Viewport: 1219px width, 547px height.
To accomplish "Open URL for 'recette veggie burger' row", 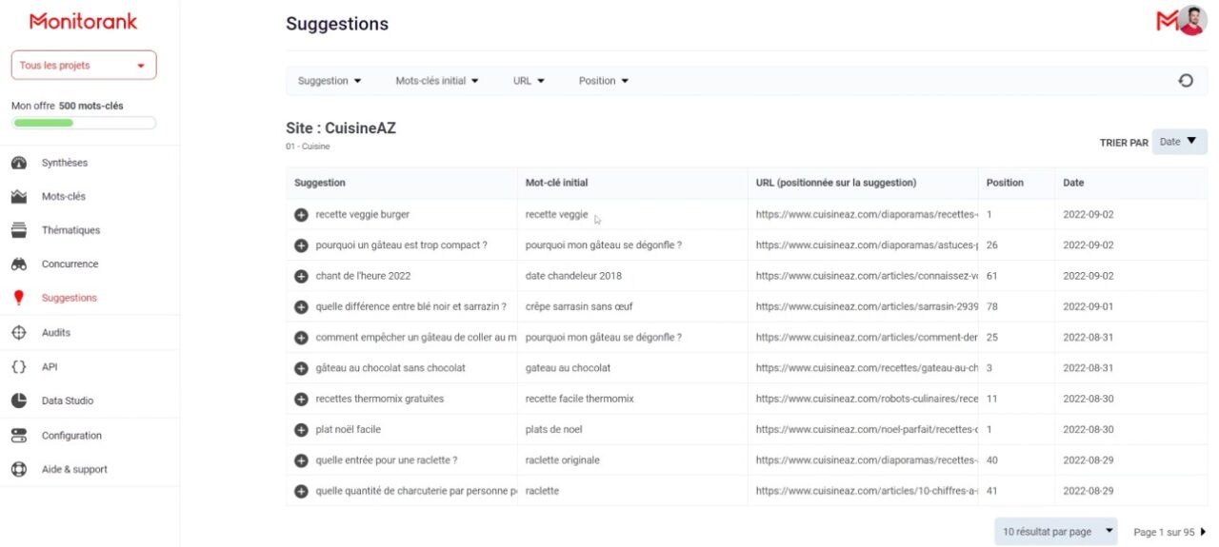I will 867,215.
